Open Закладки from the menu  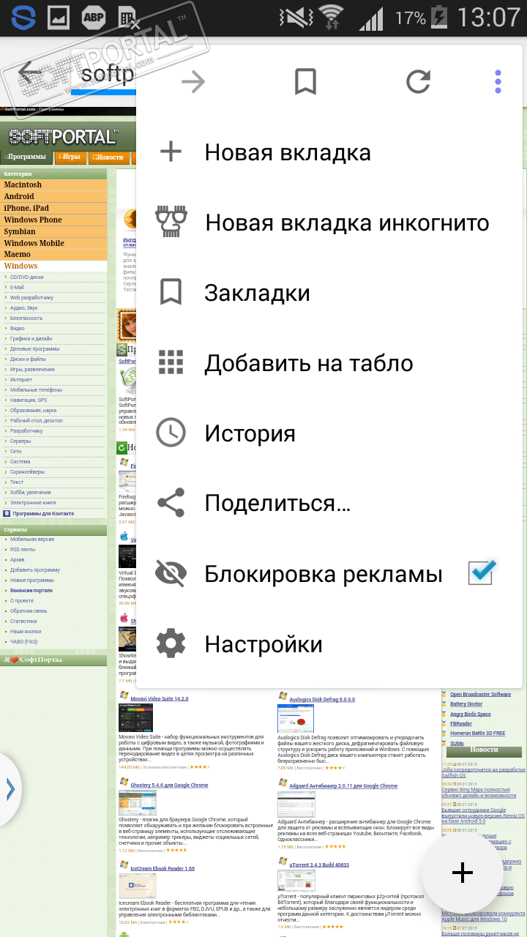click(x=257, y=293)
